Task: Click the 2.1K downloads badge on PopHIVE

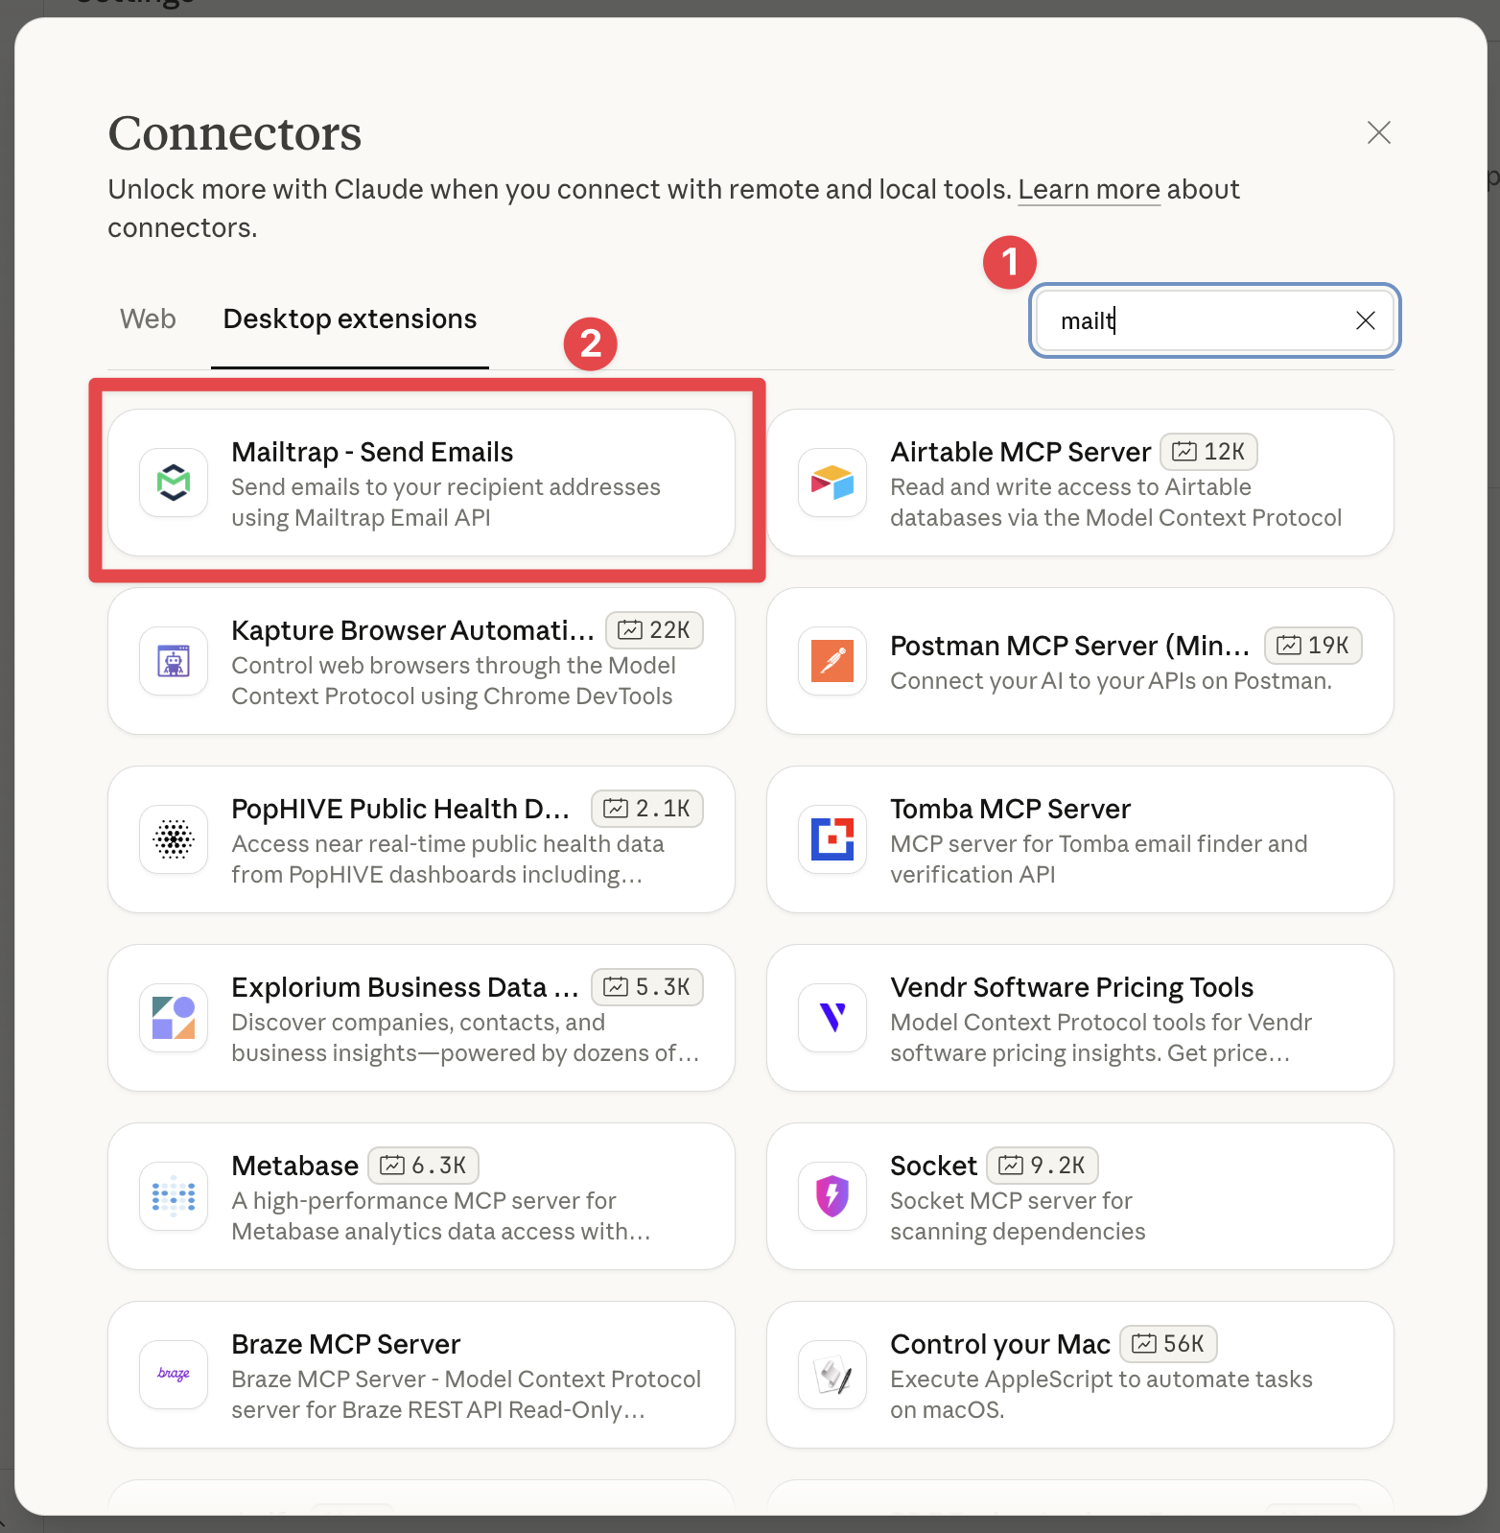Action: coord(647,809)
